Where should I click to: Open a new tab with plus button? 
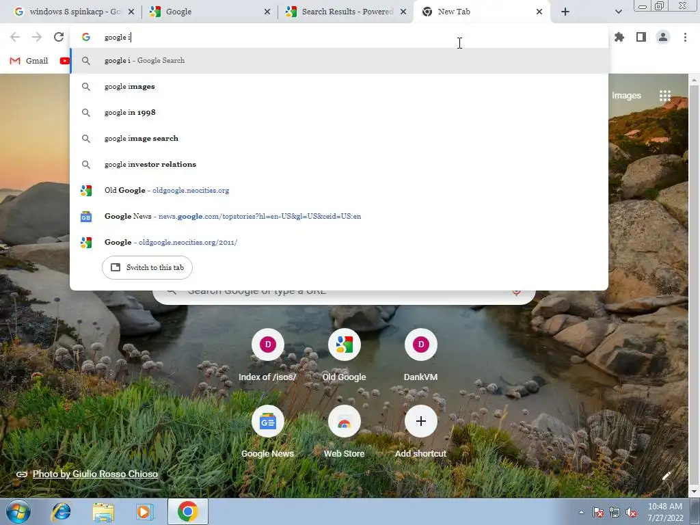565,12
